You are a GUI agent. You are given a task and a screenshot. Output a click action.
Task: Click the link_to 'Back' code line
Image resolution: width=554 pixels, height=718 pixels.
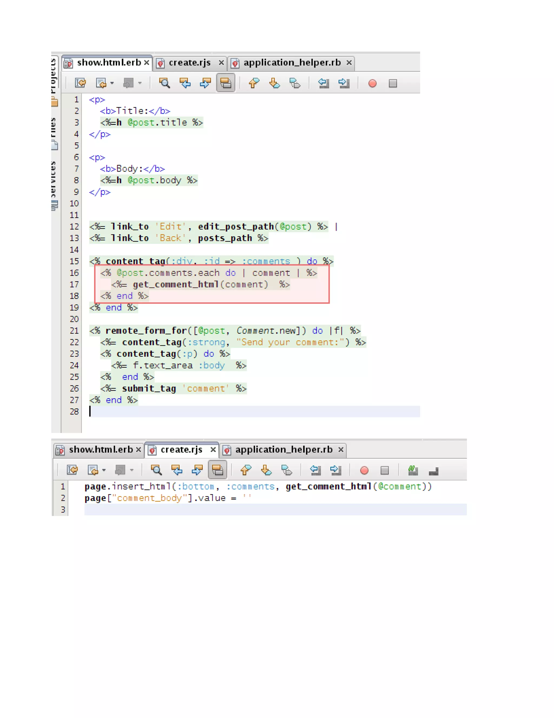(179, 238)
